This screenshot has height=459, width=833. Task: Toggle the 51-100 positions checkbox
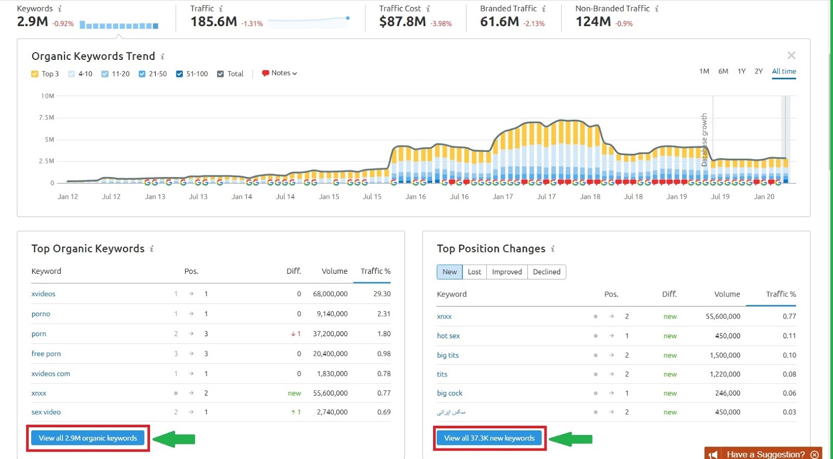click(179, 74)
